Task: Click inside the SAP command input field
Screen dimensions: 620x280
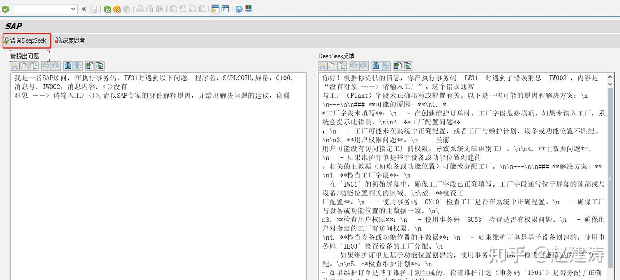Action: click(43, 9)
